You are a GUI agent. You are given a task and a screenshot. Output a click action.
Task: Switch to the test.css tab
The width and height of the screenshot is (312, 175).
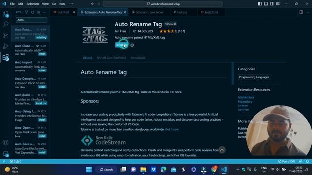[x=182, y=12]
